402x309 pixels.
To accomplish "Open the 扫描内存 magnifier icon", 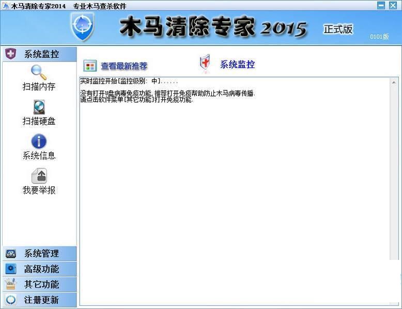I will click(x=39, y=72).
